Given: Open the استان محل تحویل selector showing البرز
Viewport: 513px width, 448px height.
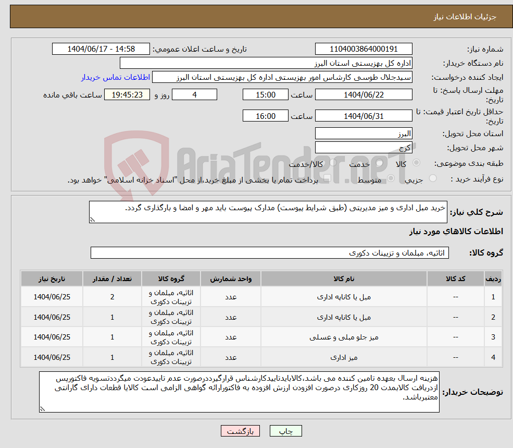Looking at the screenshot, I should [x=364, y=133].
